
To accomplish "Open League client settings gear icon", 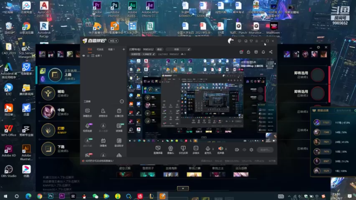I will point(318,47).
